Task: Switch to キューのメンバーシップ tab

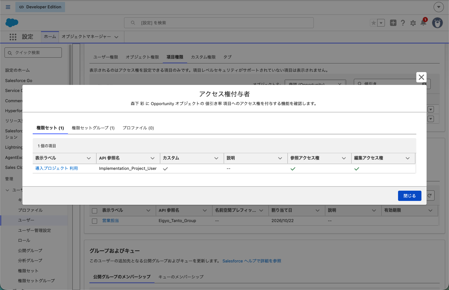Action: (181, 277)
